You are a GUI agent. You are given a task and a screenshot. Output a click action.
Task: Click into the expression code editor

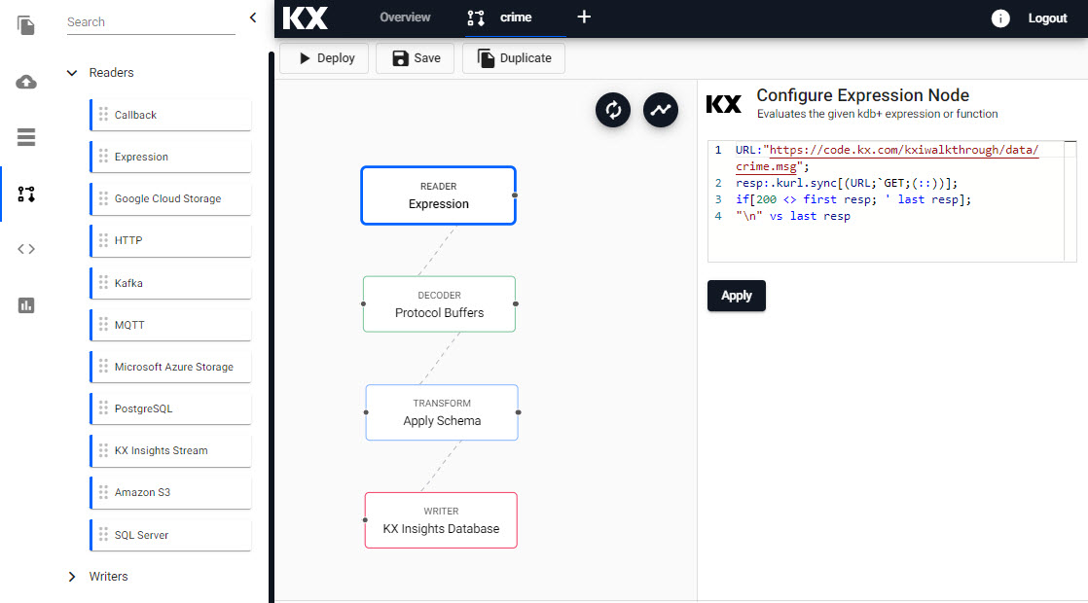pyautogui.click(x=891, y=201)
